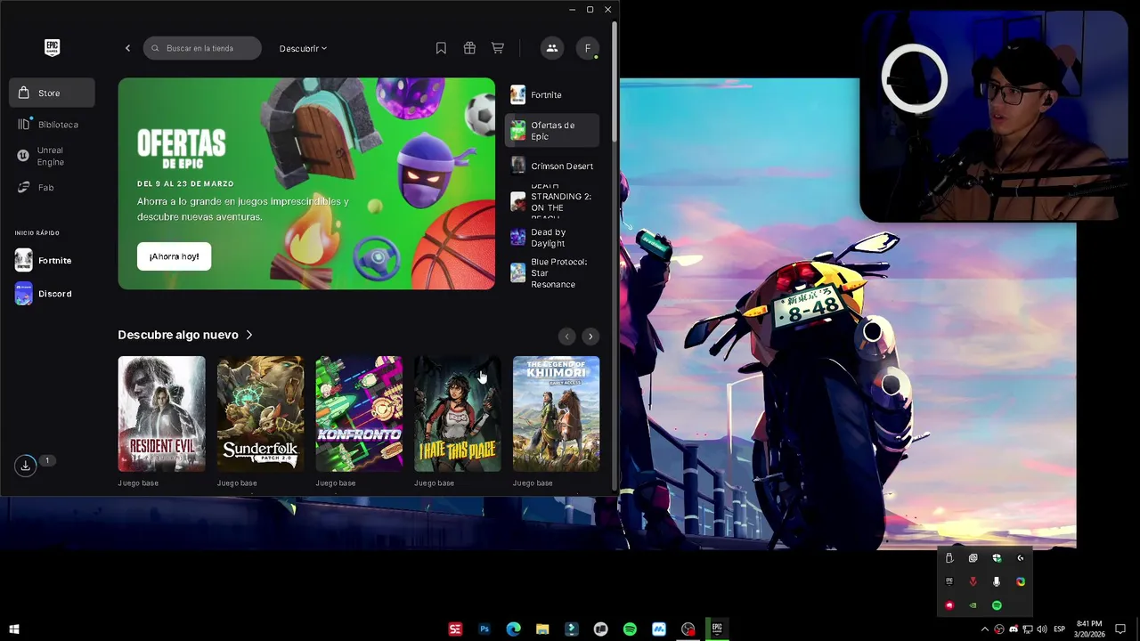Open the profile avatar 'F' menu
The image size is (1140, 641).
[x=588, y=48]
